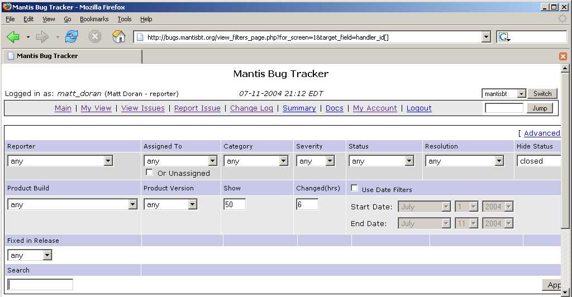Open Back history dropdown arrow
The width and height of the screenshot is (572, 297).
point(28,37)
